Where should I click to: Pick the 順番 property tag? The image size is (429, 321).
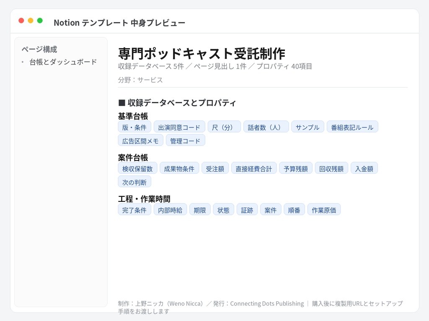294,209
